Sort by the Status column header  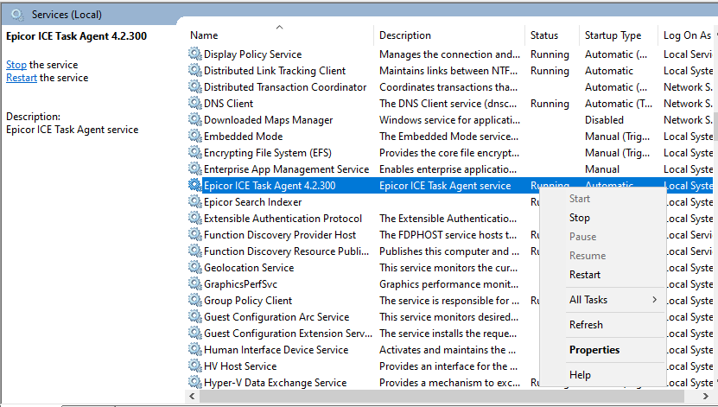pos(552,35)
